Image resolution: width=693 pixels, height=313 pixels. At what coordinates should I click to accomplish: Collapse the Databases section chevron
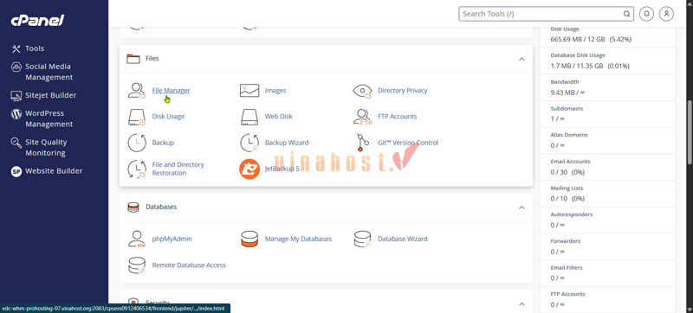[x=521, y=208]
